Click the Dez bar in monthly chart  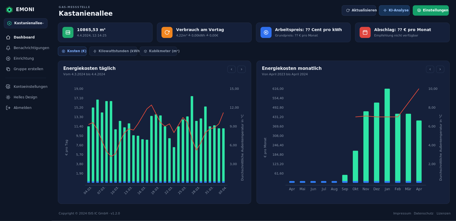tap(376, 143)
